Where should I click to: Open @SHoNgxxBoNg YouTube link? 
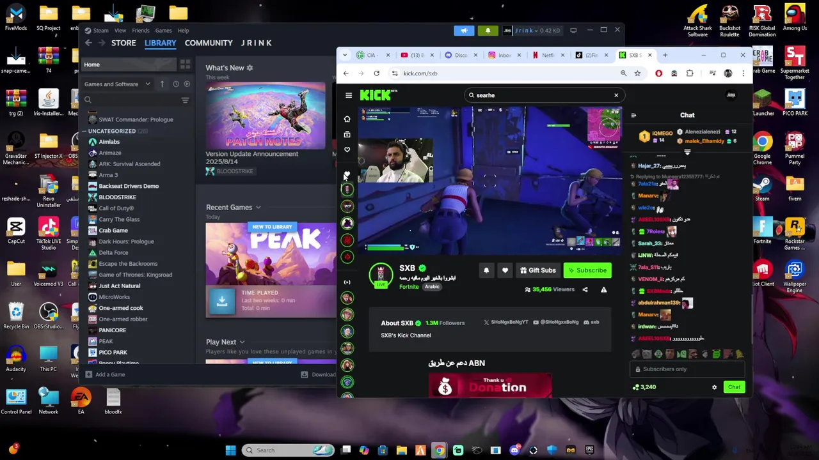coord(556,323)
